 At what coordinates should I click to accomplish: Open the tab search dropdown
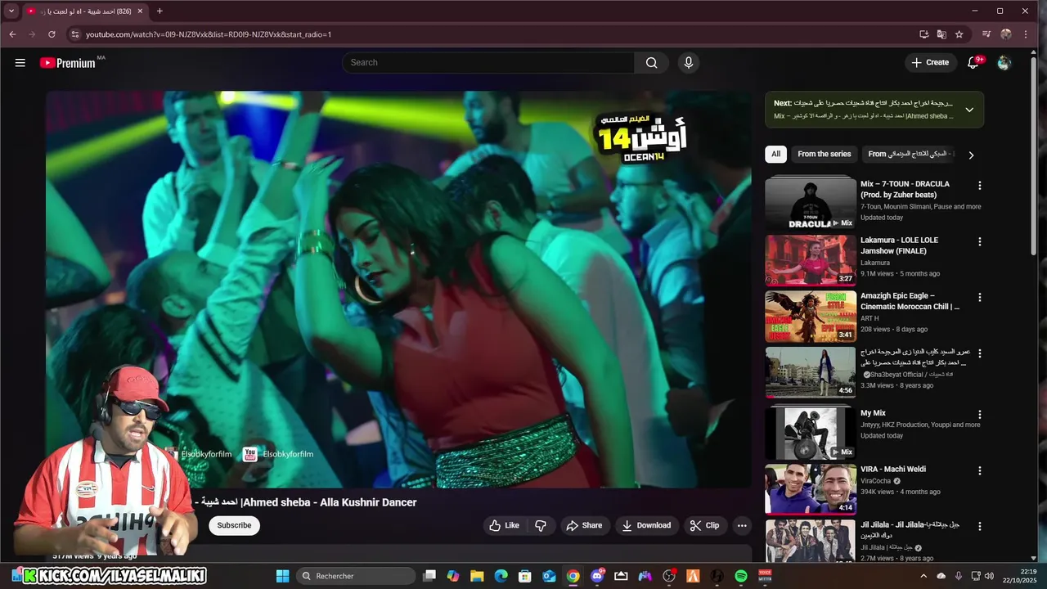[11, 11]
